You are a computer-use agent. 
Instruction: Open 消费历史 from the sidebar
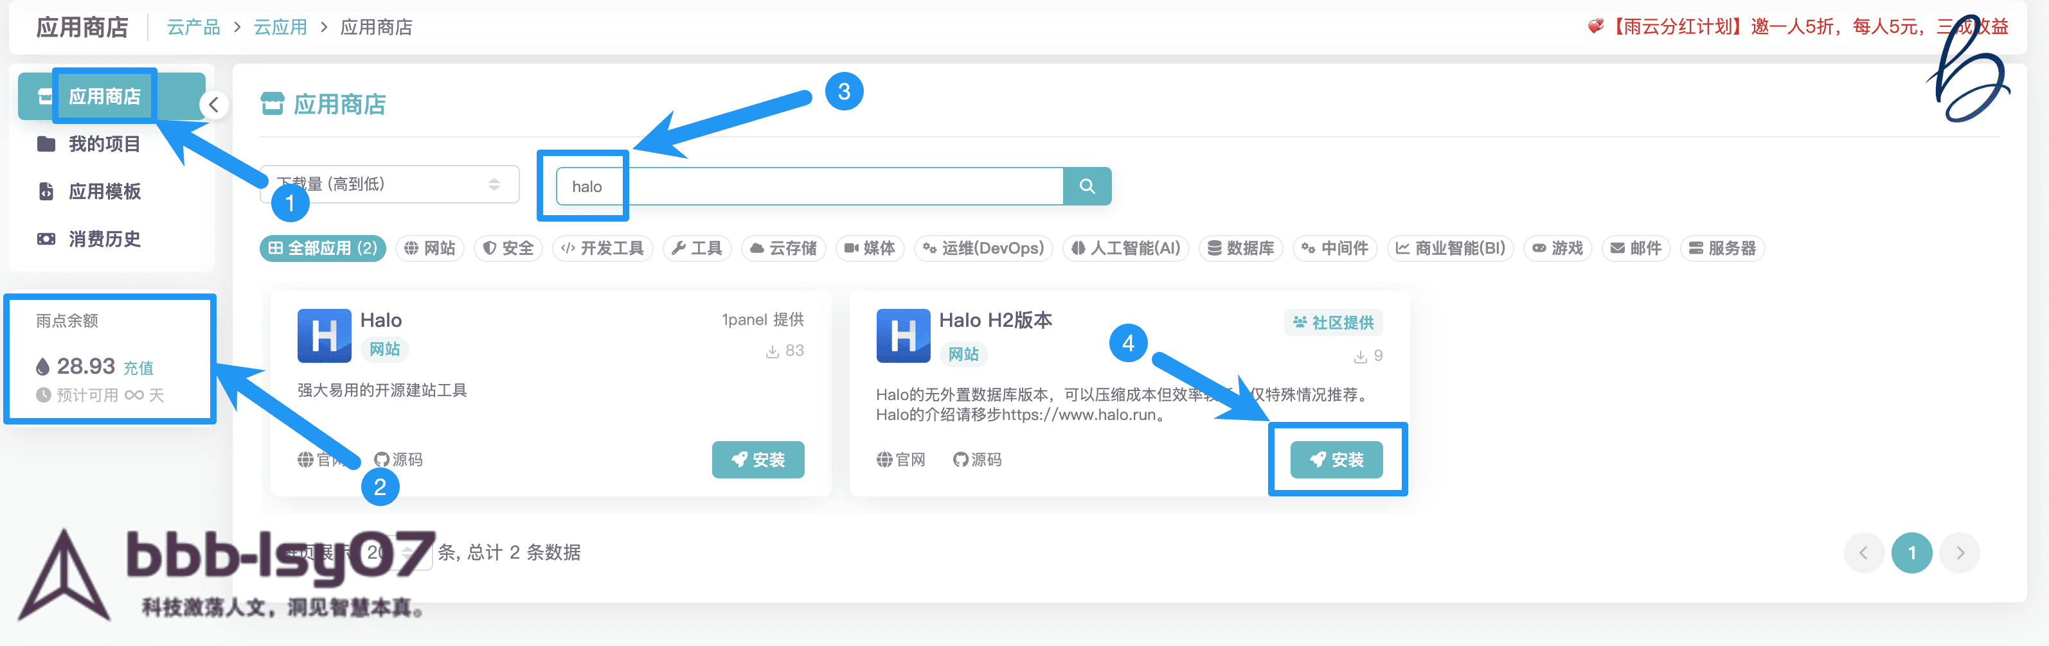click(103, 238)
